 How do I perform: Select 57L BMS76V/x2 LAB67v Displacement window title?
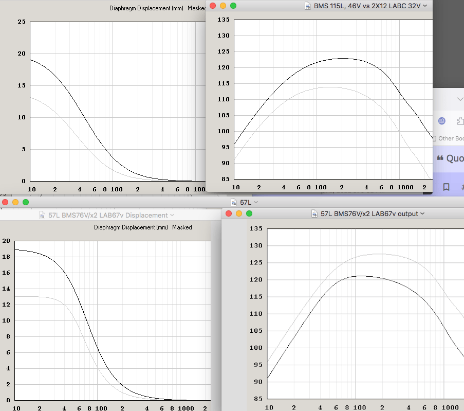click(108, 215)
